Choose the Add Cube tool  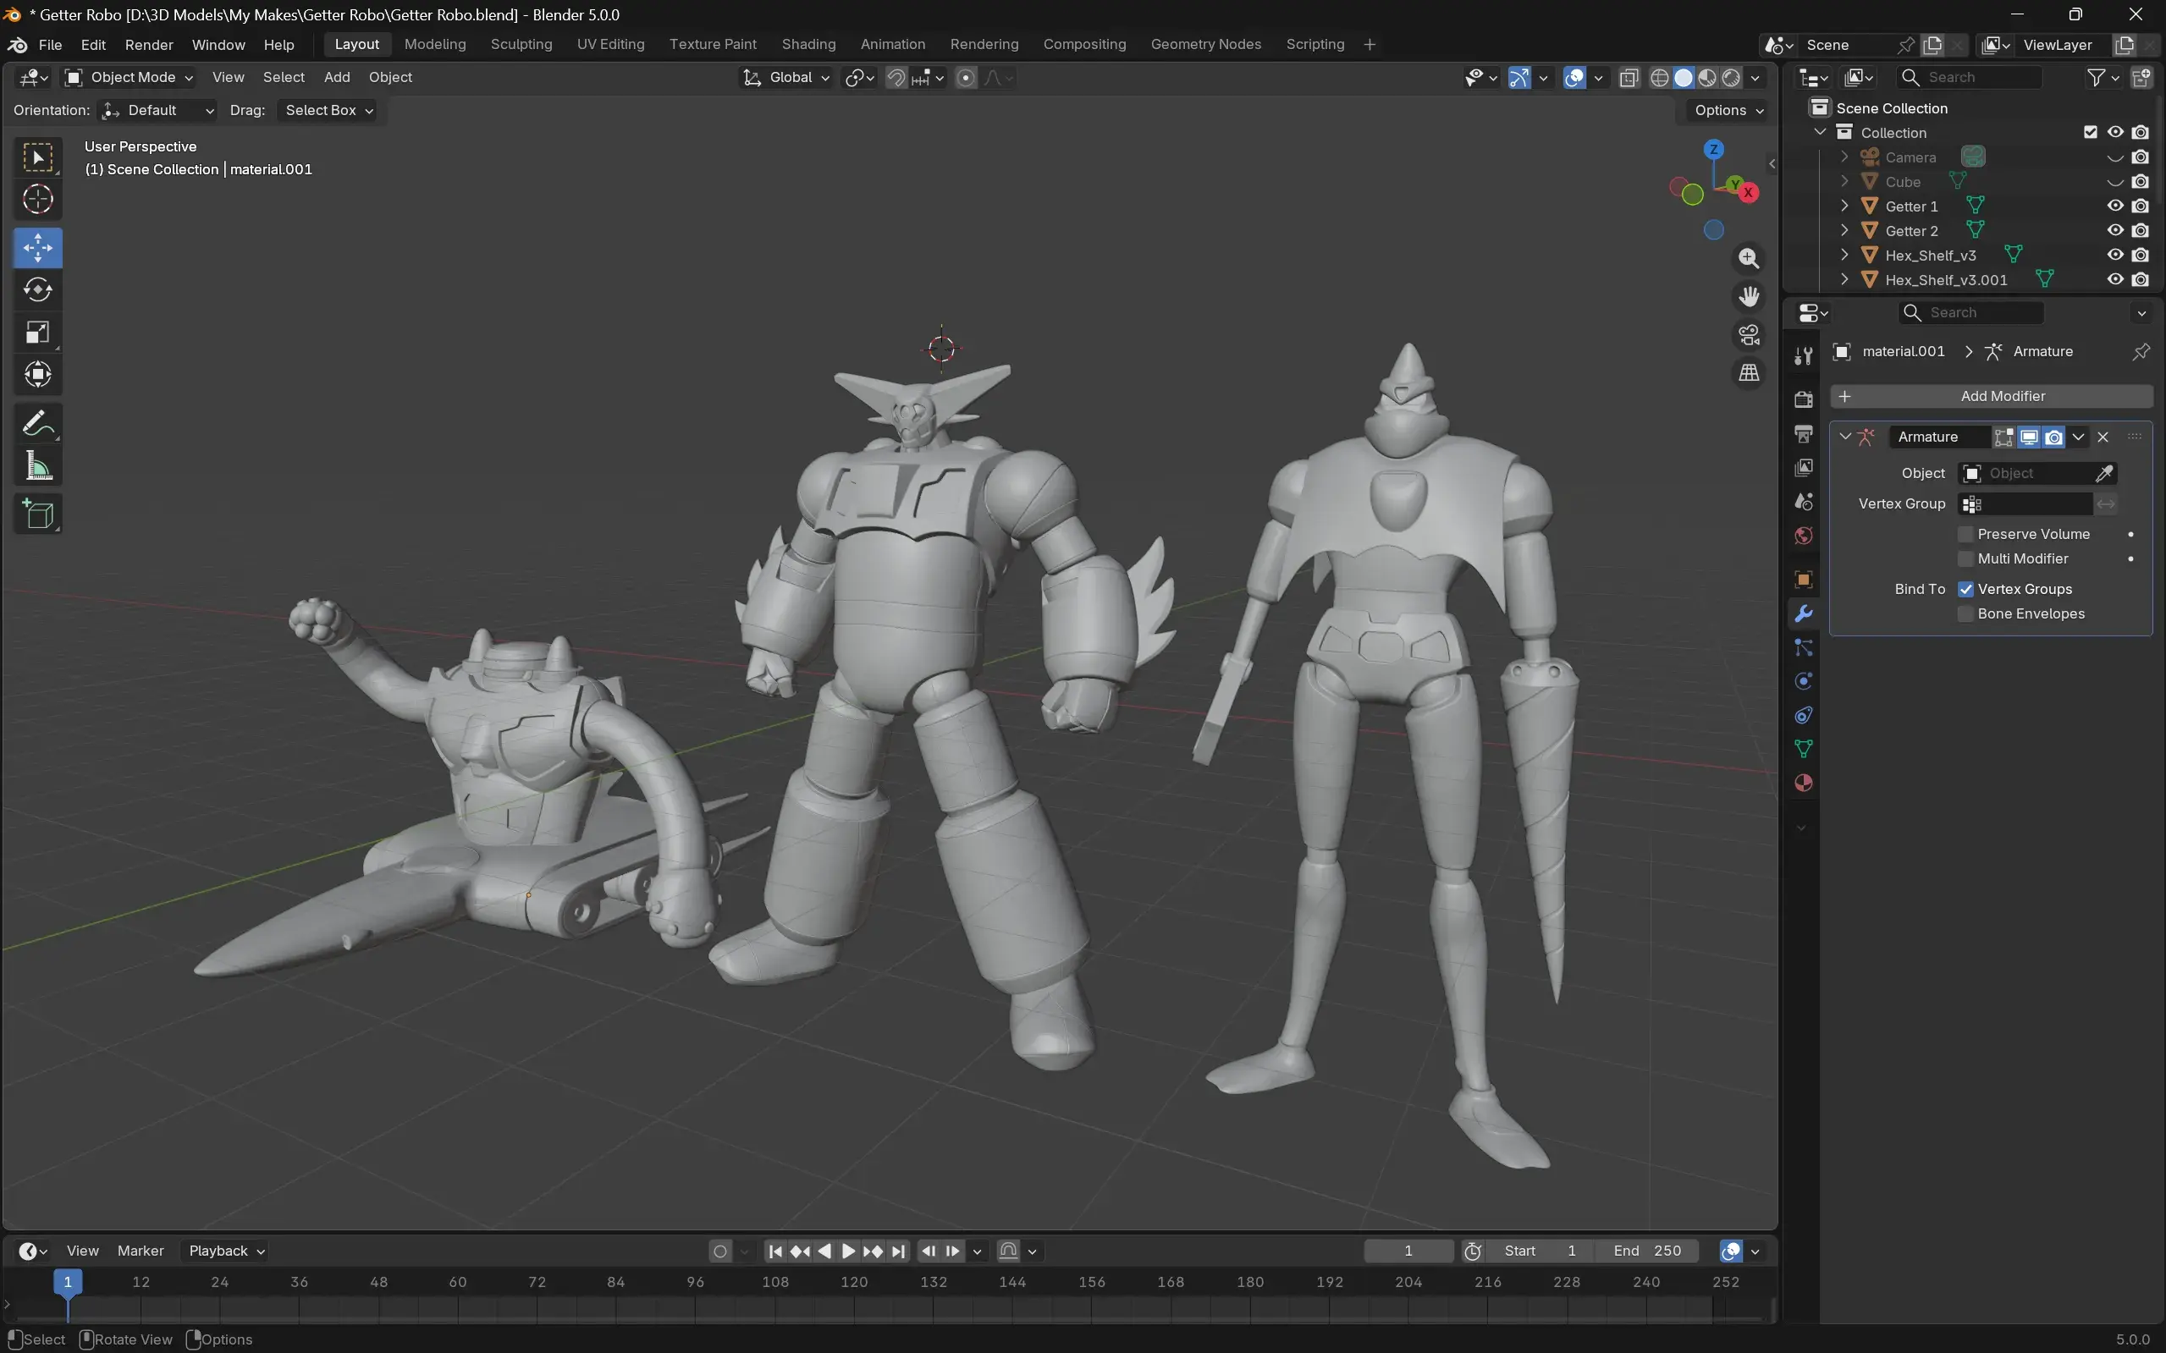point(37,514)
